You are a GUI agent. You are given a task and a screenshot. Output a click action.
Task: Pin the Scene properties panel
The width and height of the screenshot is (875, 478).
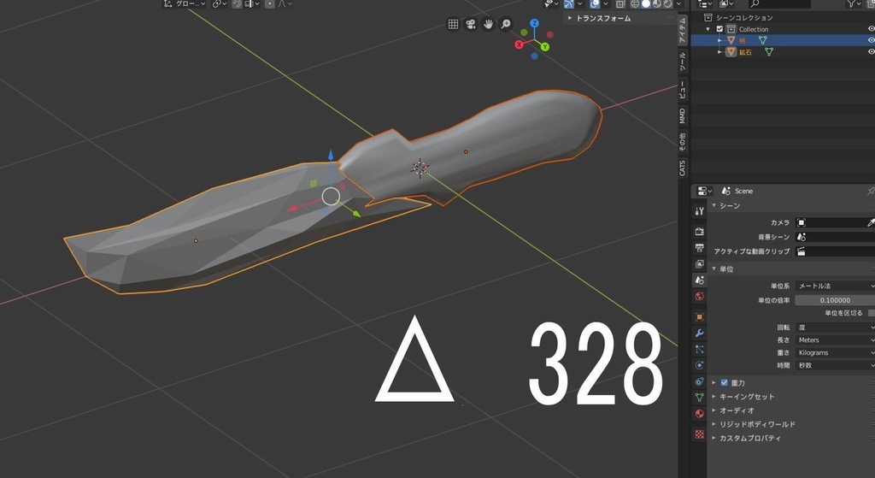(x=871, y=191)
